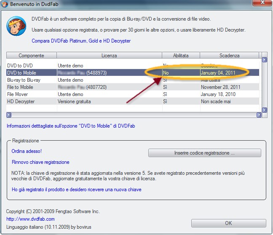
Task: Open the http://www.dvdfab.com link
Action: click(30, 219)
